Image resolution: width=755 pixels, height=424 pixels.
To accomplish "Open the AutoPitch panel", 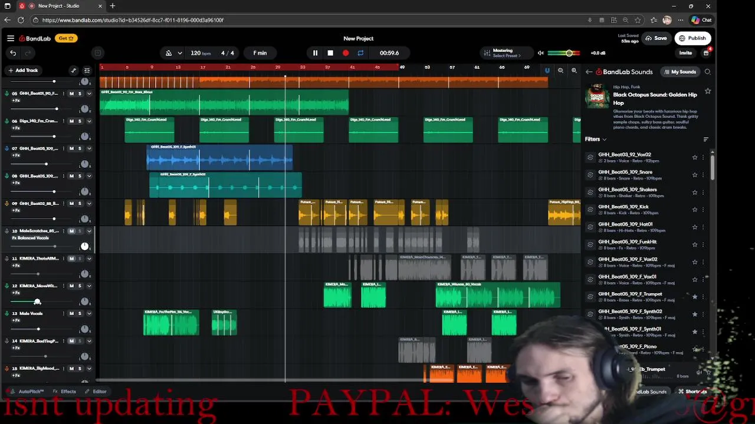I will point(26,392).
